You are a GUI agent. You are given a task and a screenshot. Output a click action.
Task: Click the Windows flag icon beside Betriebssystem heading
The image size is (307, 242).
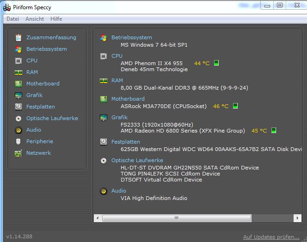[104, 37]
